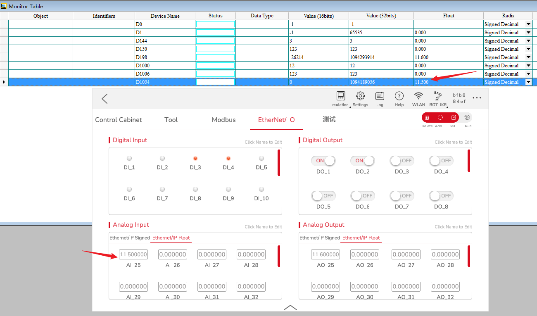537x316 pixels.
Task: Select Ethernet/IP Signed under Analog Input
Action: pos(129,238)
